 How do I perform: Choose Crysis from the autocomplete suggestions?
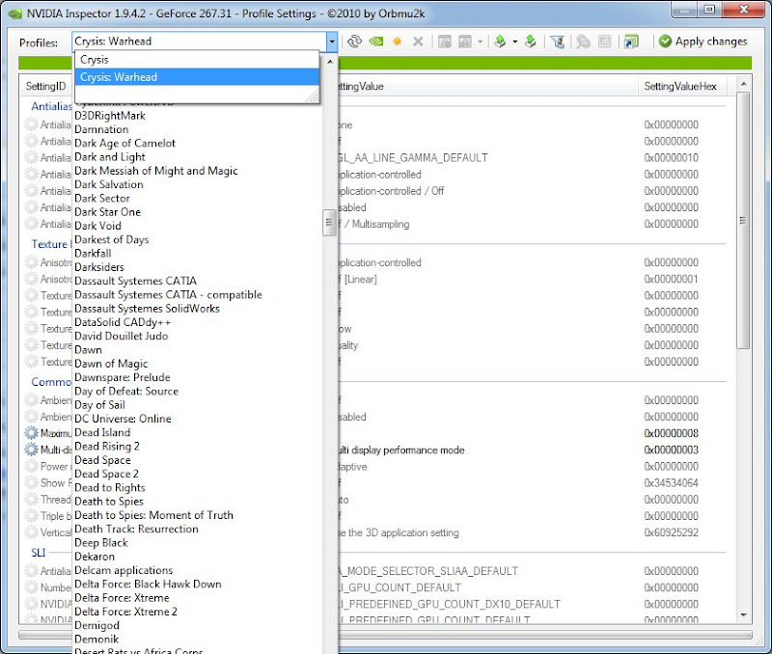[x=197, y=60]
